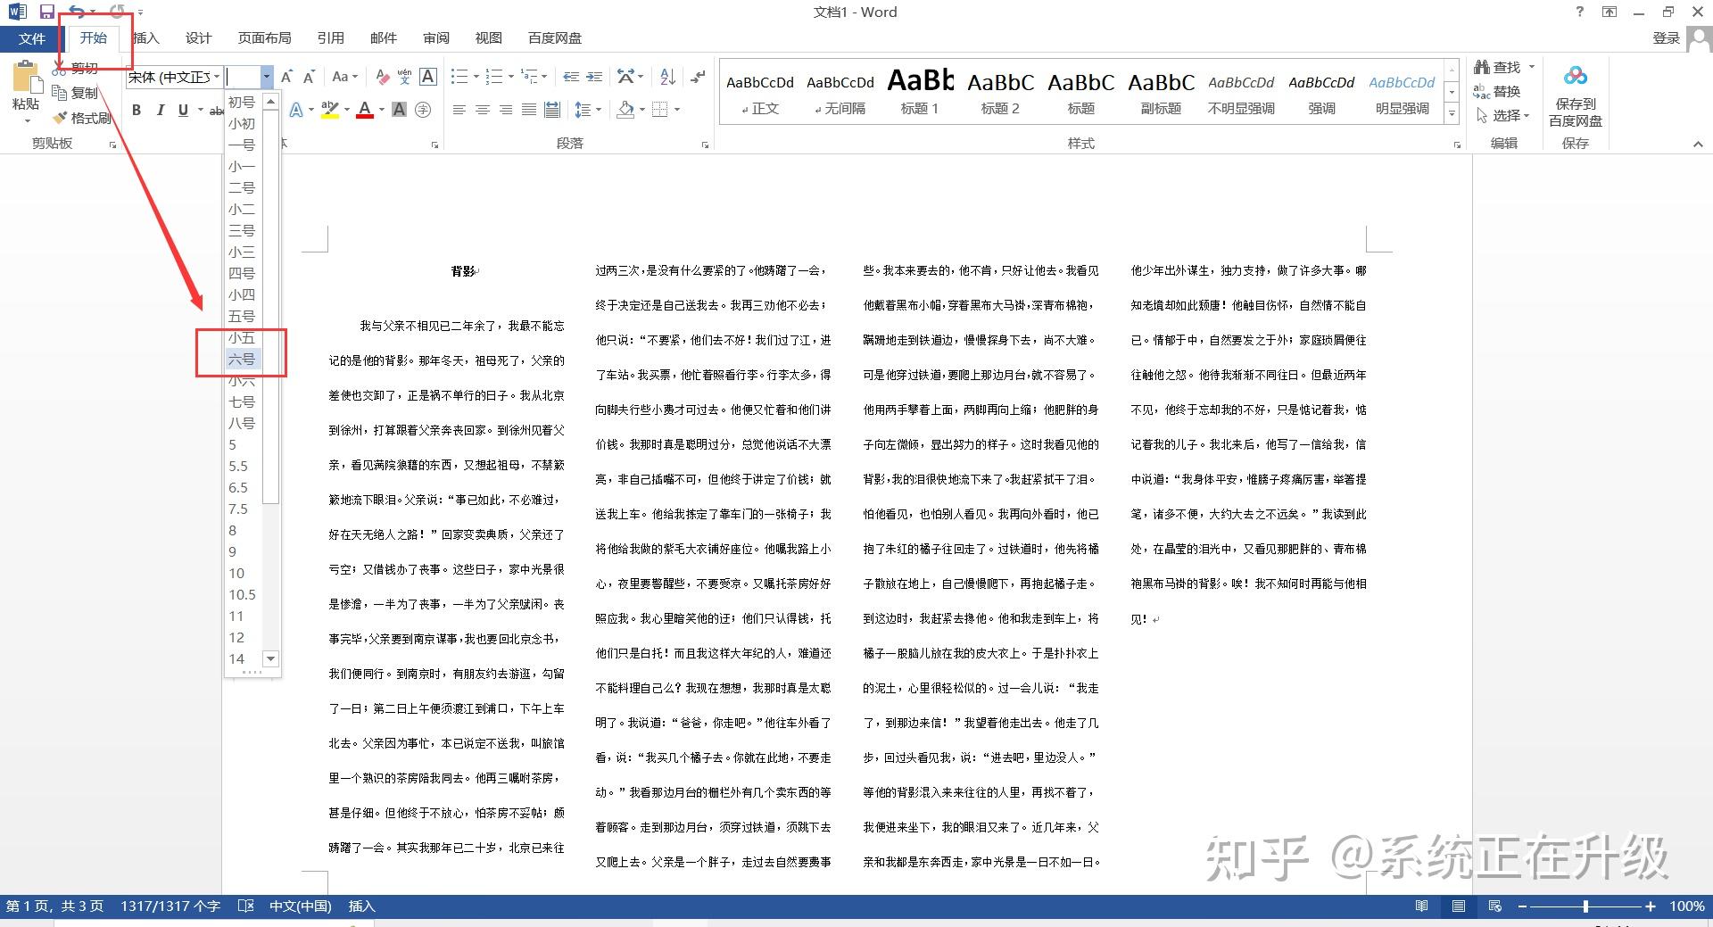
Task: Apply the red font color
Action: coord(364,110)
